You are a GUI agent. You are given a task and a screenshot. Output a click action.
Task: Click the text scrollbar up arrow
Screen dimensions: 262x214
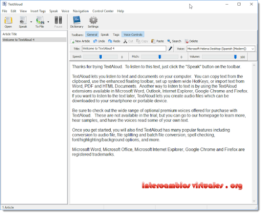pyautogui.click(x=254, y=66)
